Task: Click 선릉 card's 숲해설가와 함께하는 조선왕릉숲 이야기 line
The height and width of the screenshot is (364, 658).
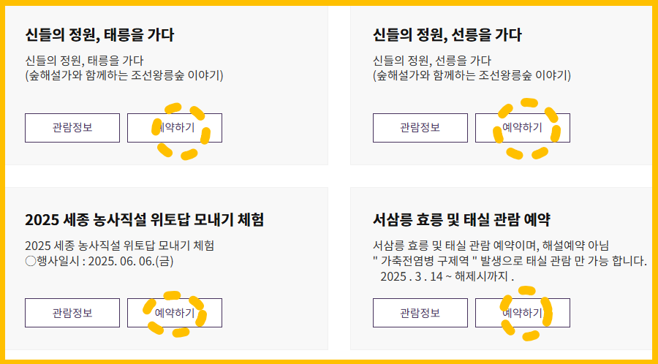Action: click(x=472, y=76)
